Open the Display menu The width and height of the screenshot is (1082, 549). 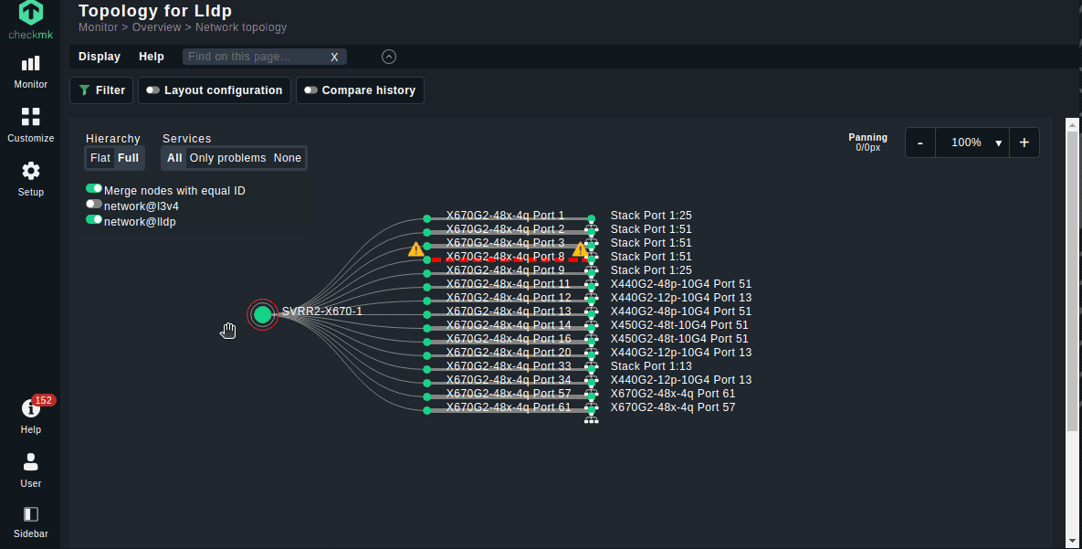click(x=100, y=57)
